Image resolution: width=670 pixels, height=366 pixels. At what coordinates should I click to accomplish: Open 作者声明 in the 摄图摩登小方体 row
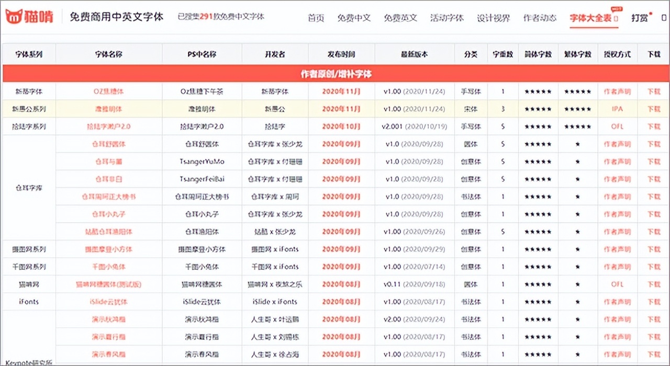[x=617, y=249]
